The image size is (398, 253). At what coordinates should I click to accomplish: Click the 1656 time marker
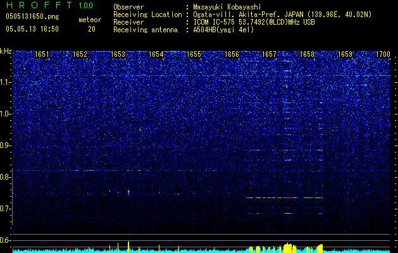pyautogui.click(x=232, y=54)
